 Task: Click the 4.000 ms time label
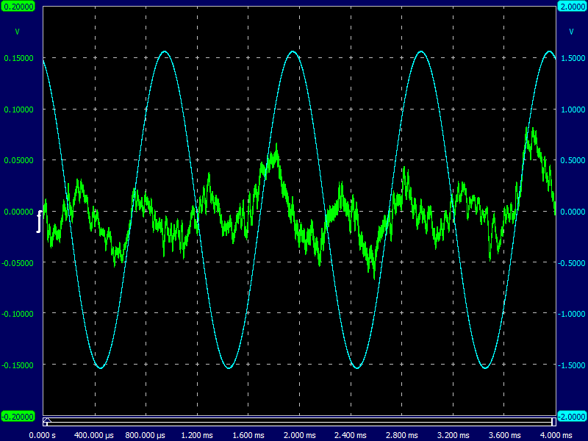[556, 435]
